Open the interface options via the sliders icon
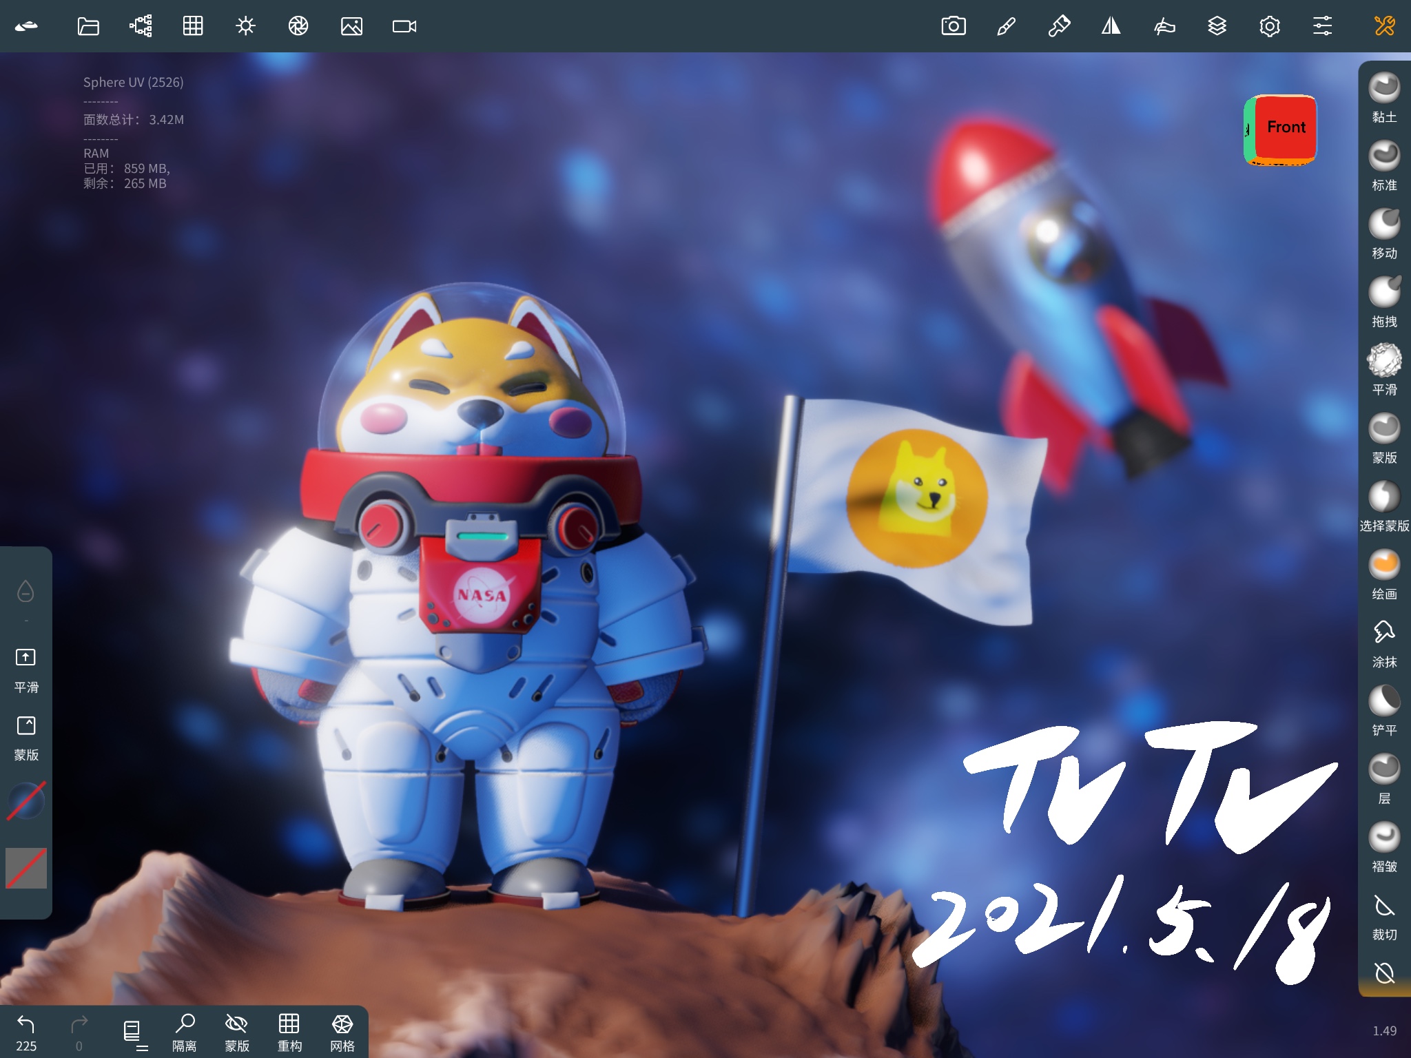1411x1058 pixels. (1323, 26)
